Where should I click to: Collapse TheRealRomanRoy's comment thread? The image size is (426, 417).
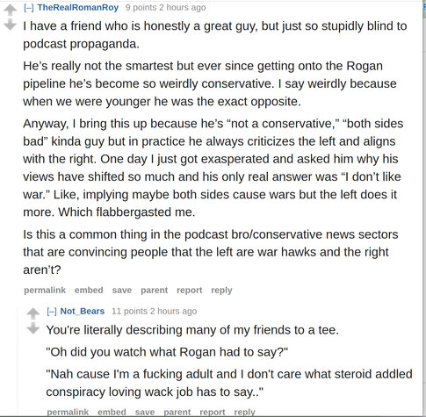[x=29, y=8]
